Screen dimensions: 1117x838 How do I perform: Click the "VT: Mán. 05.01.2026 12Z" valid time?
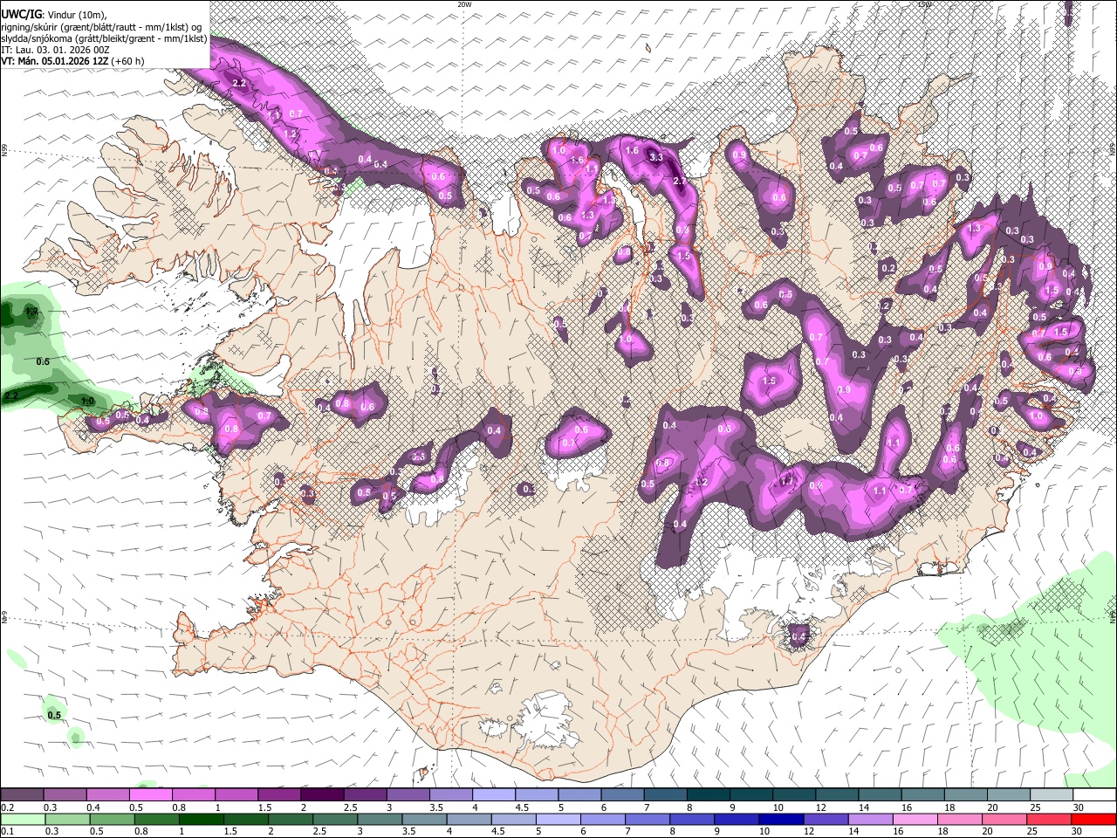[x=57, y=61]
